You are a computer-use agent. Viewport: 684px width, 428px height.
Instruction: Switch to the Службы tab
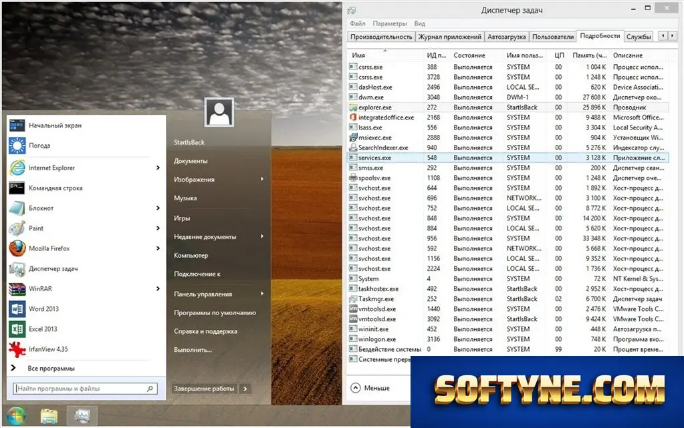639,37
